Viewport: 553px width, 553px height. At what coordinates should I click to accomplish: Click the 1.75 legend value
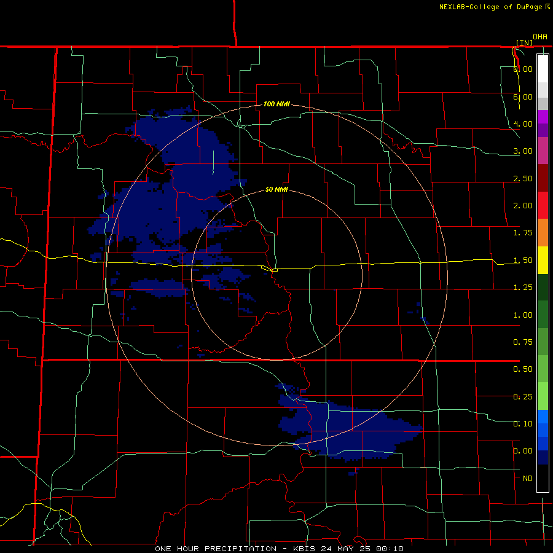coord(523,233)
